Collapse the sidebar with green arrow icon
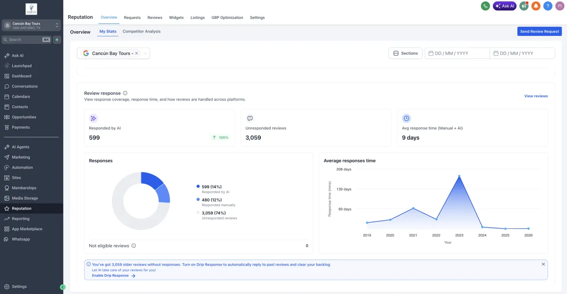The width and height of the screenshot is (567, 294). coord(63,287)
